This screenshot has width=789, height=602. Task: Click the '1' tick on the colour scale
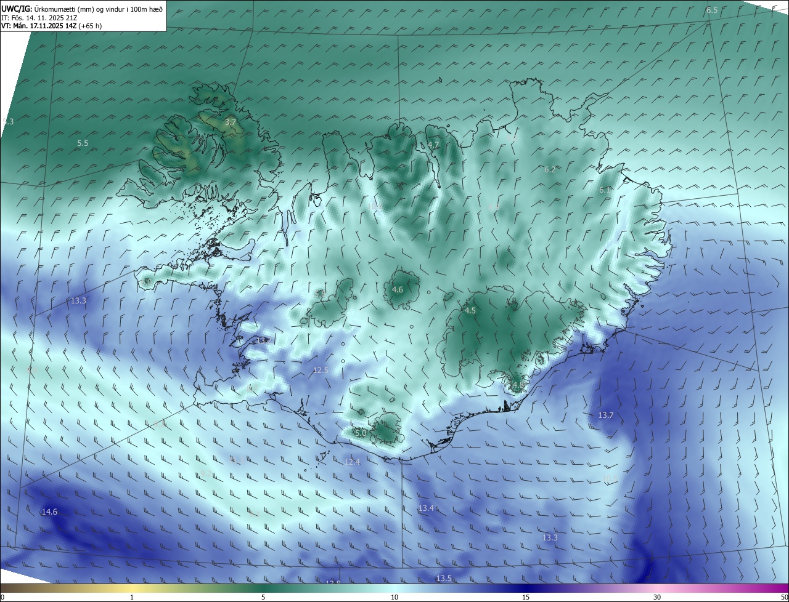pos(132,597)
